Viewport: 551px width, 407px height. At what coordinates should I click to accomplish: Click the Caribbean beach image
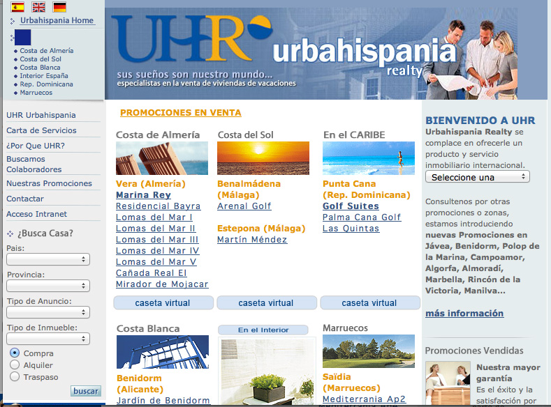point(368,158)
